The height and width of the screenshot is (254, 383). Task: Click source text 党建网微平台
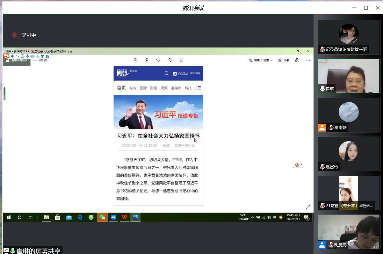tap(184, 145)
